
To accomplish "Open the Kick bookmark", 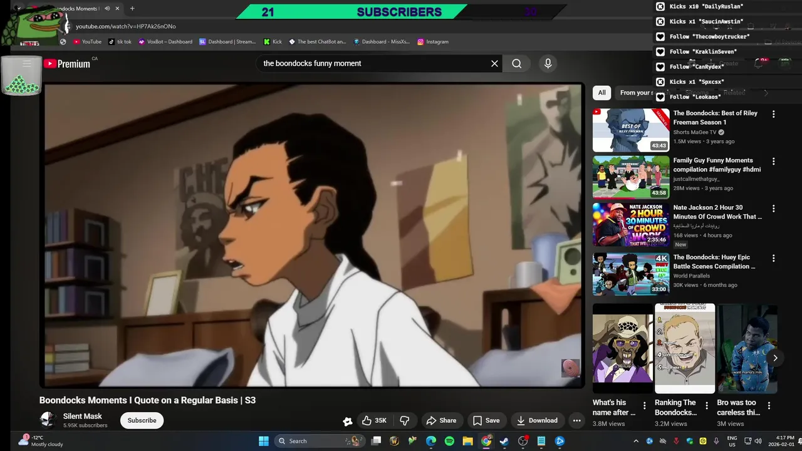I will pos(273,42).
